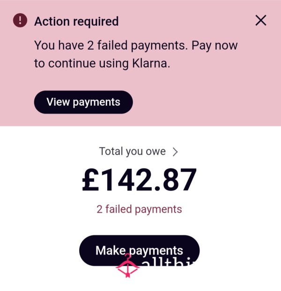Open View payments in the pink banner

coord(83,102)
